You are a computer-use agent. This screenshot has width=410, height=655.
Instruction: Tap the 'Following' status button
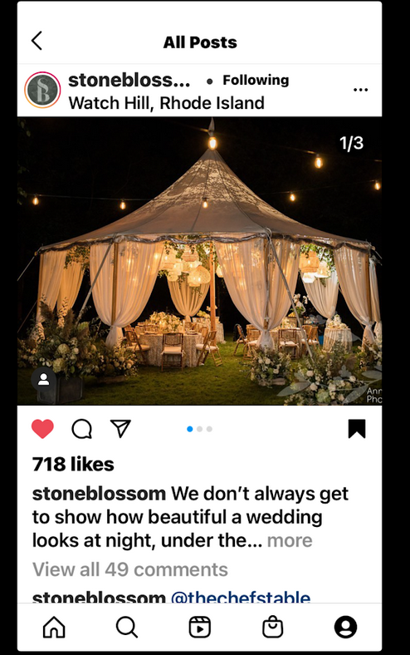tap(256, 80)
